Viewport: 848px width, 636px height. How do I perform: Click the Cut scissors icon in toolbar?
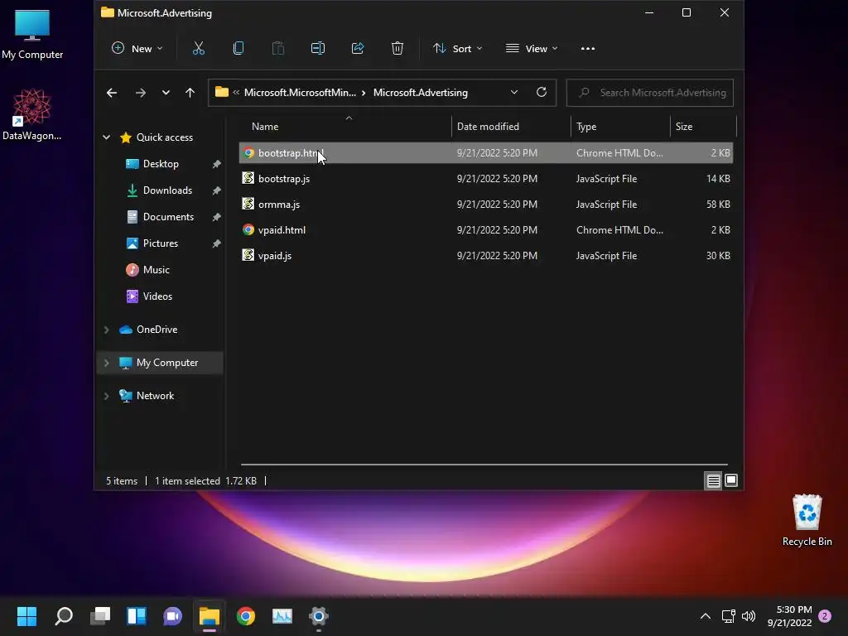[199, 49]
